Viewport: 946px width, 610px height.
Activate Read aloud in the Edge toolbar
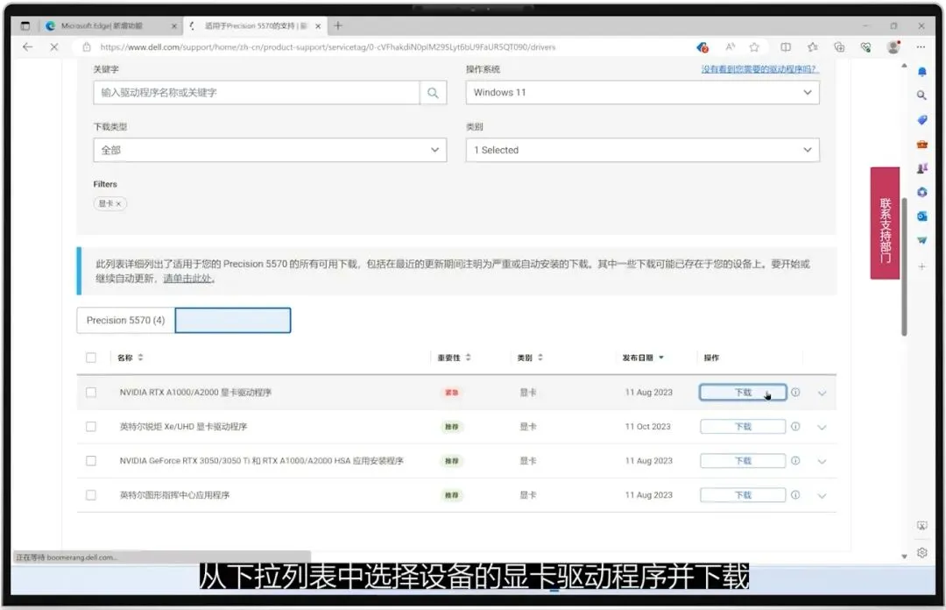click(x=730, y=46)
